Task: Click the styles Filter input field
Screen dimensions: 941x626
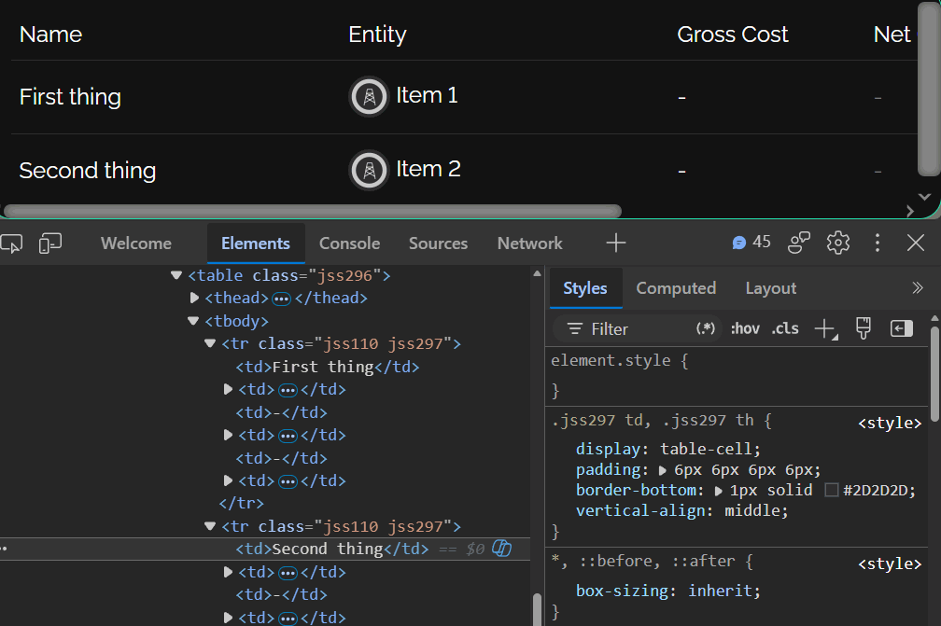Action: click(x=636, y=328)
